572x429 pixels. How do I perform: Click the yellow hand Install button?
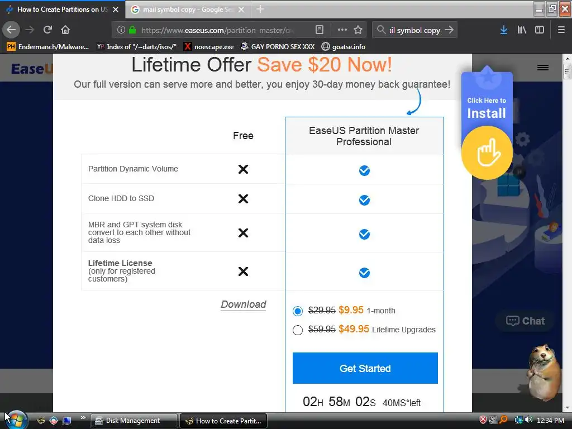(x=487, y=152)
